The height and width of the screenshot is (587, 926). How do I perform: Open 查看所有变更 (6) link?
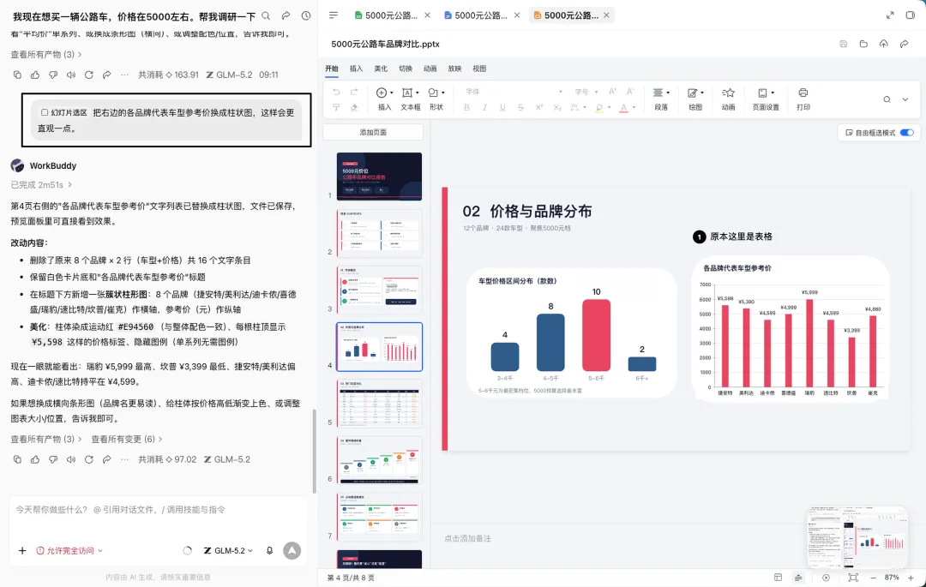(x=126, y=440)
